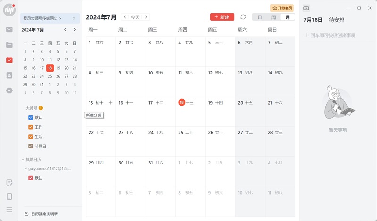Collapse the guiyuanrou11812@126 account calendars
The image size is (377, 221).
[26, 168]
